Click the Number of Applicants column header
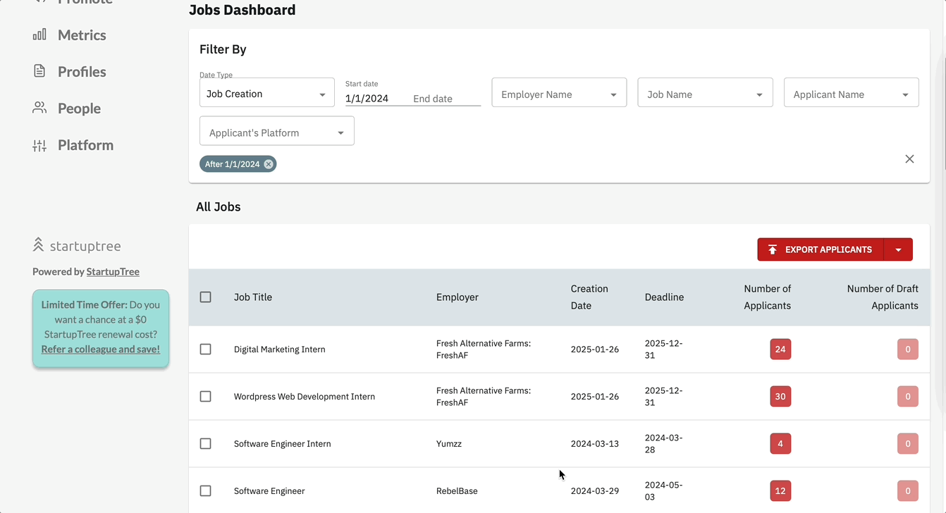 pos(767,297)
